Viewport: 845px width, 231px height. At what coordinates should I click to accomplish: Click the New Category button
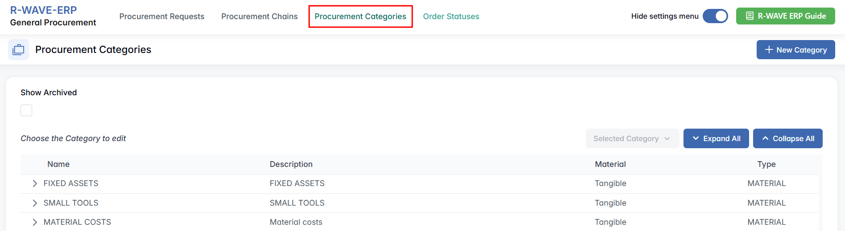(795, 50)
